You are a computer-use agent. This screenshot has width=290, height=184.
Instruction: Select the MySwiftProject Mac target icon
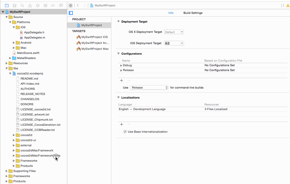tap(79, 49)
